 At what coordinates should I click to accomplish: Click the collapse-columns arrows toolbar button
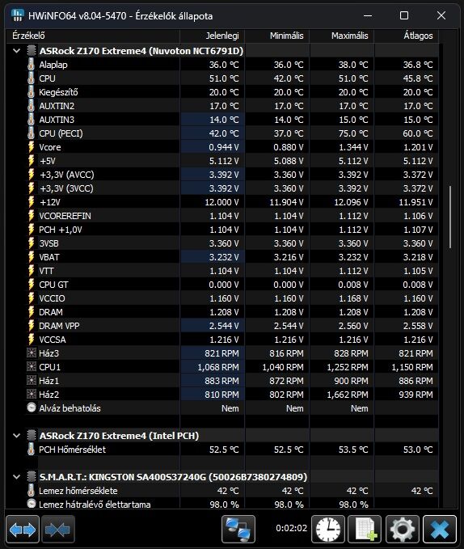tap(57, 530)
